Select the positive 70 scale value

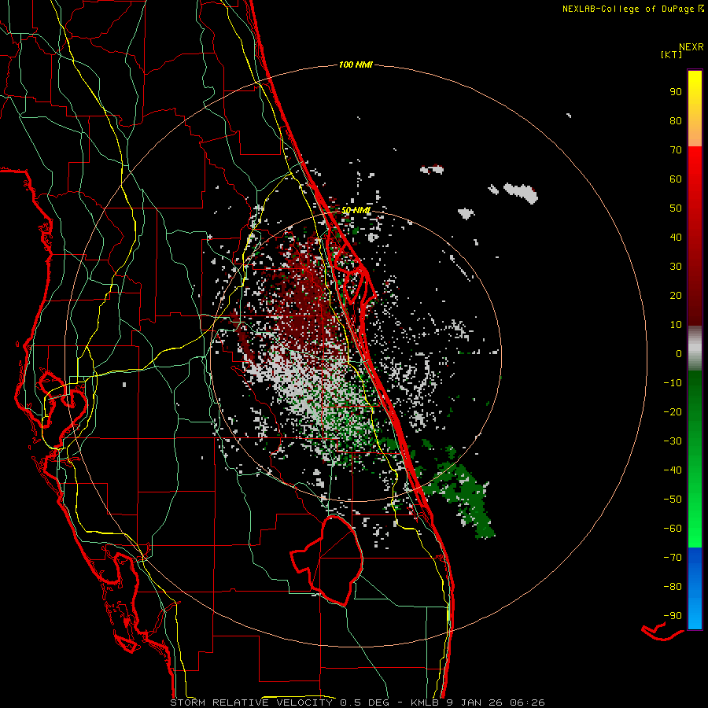[676, 150]
